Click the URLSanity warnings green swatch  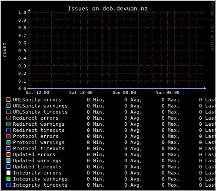pyautogui.click(x=8, y=106)
